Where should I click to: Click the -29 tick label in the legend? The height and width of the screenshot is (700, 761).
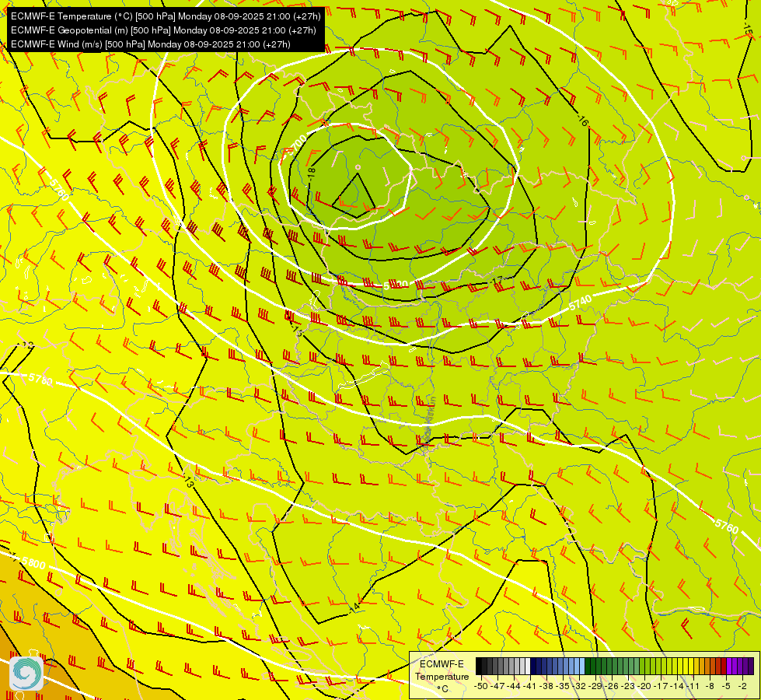(x=595, y=687)
